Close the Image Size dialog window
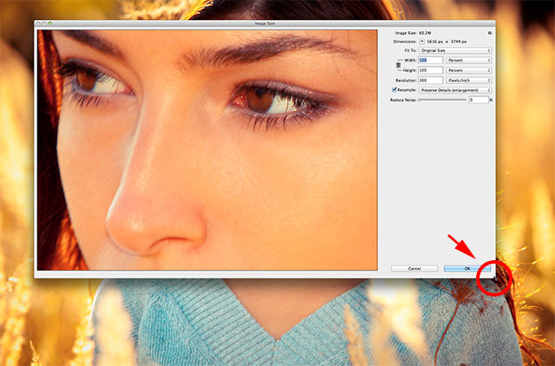This screenshot has height=366, width=555. tap(40, 23)
